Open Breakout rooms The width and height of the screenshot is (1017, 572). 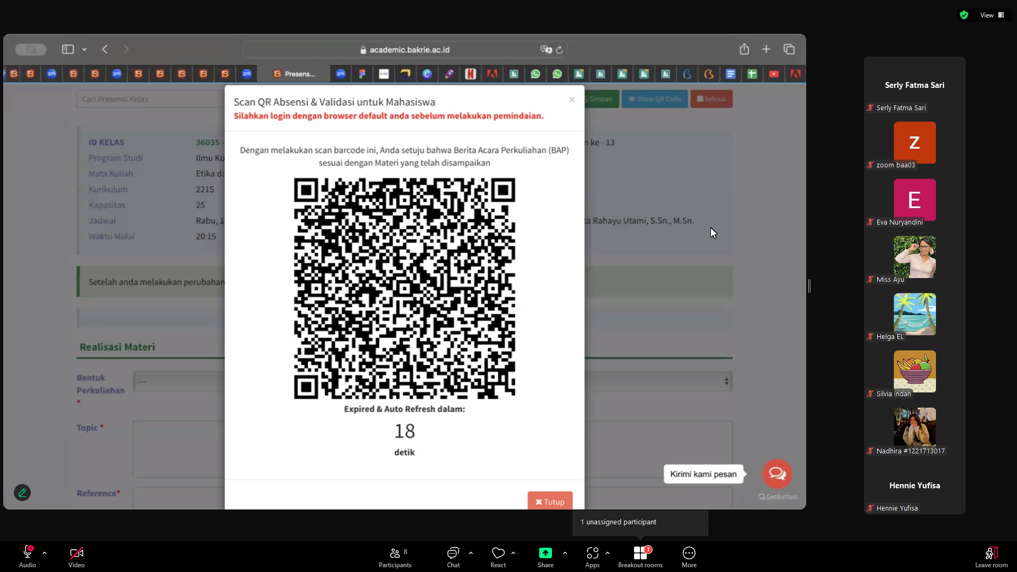click(x=640, y=557)
